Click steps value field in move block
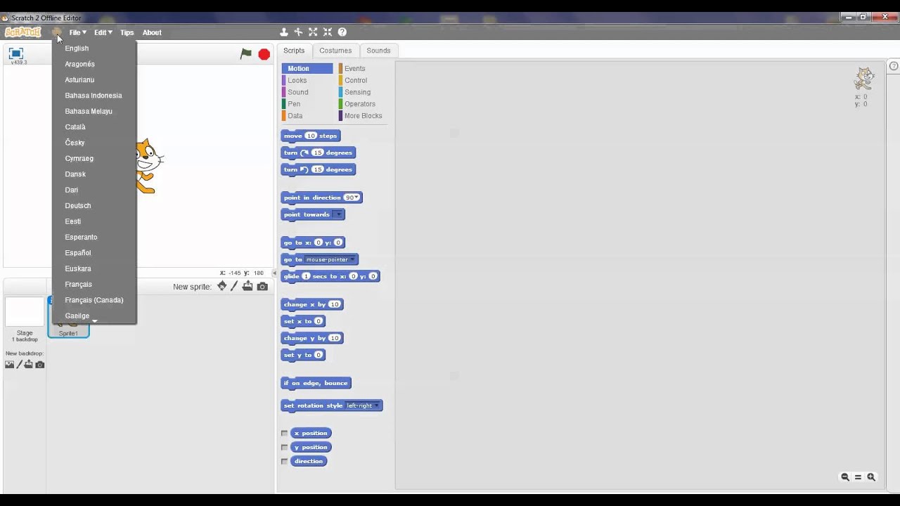The height and width of the screenshot is (506, 900). 311,136
